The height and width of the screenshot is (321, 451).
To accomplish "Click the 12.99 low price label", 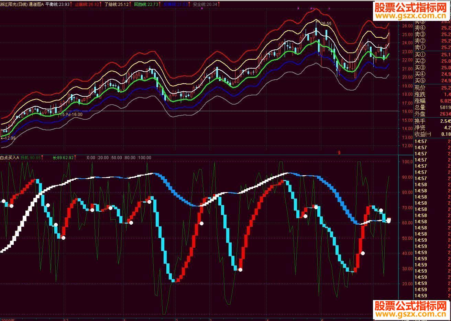I will 9,138.
